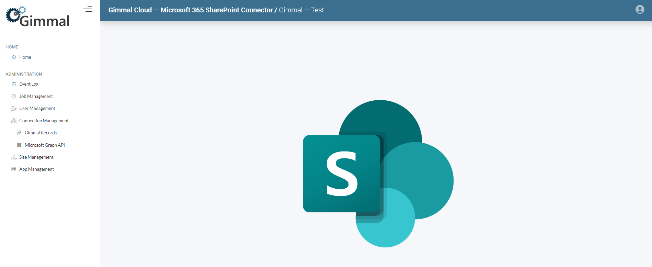Image resolution: width=652 pixels, height=267 pixels.
Task: Open the user account profile icon
Action: click(640, 10)
